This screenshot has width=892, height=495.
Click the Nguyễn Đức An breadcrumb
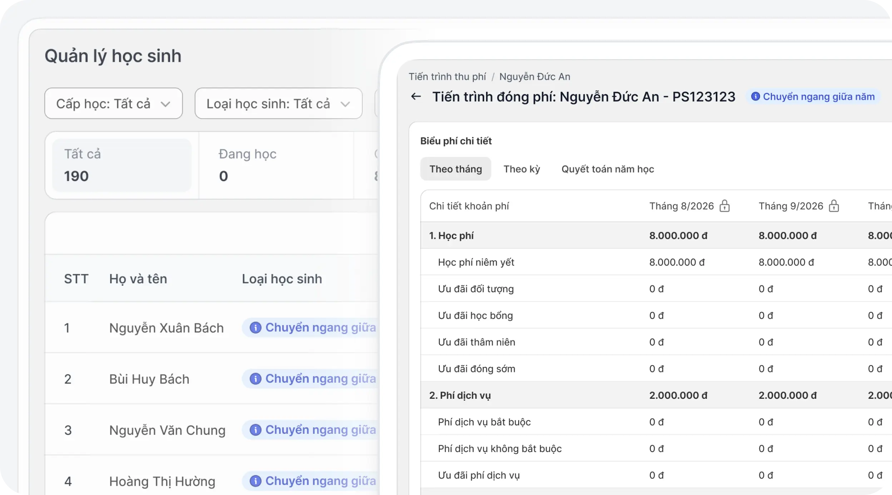pos(535,77)
